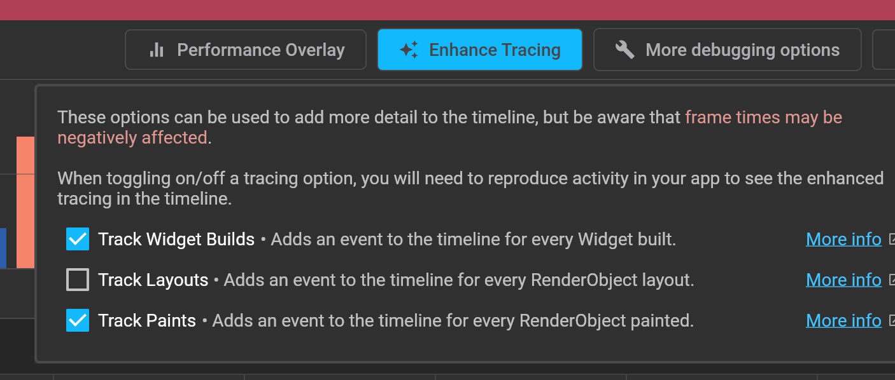
Task: Click the Track Paints label text
Action: click(x=147, y=321)
